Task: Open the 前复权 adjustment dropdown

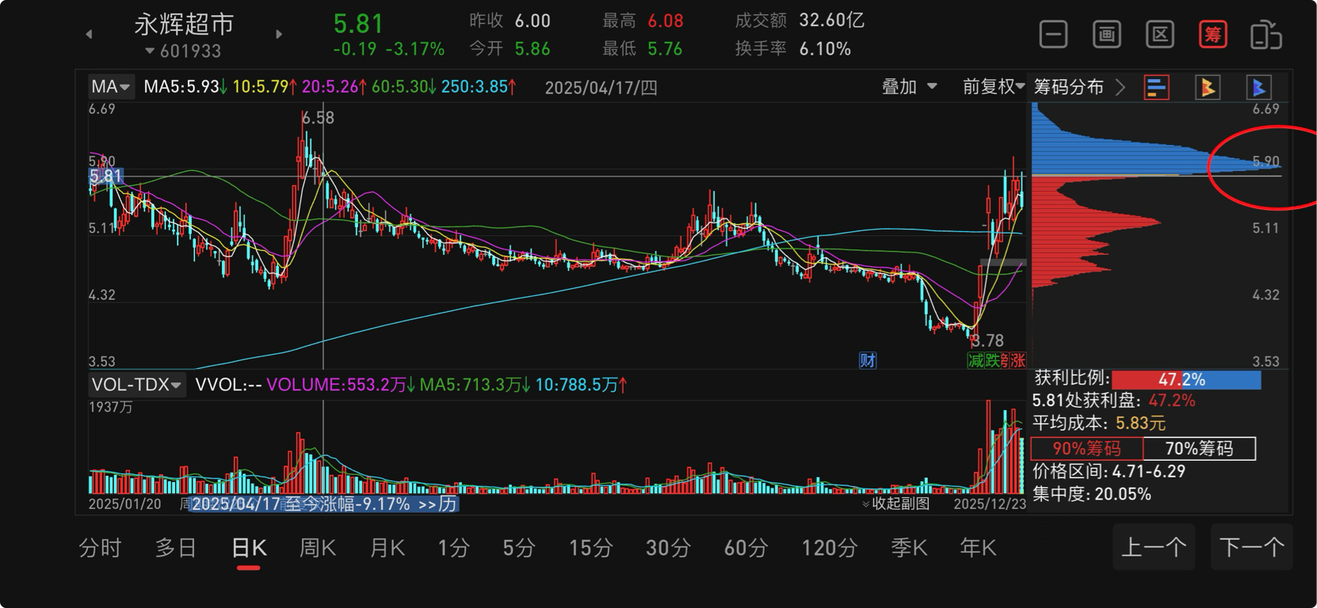Action: click(x=994, y=86)
